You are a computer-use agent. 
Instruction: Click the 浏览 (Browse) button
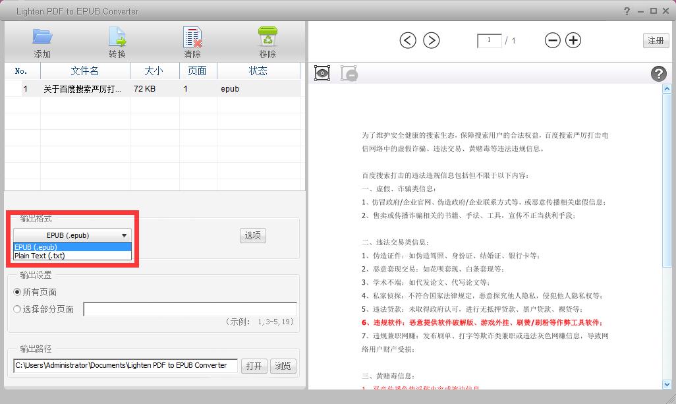tap(283, 366)
